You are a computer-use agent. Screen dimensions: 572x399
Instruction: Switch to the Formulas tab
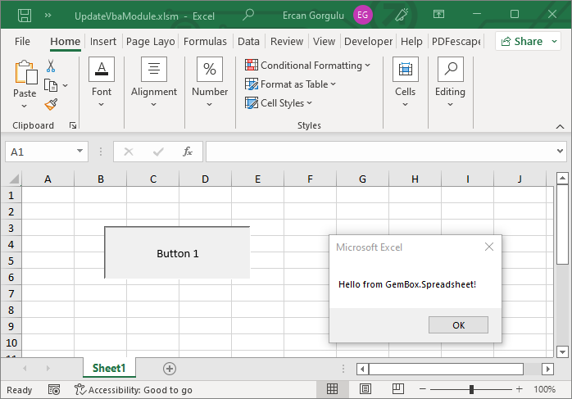pos(205,41)
